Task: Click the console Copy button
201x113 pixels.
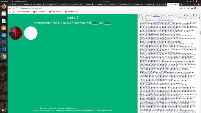Action: click(172, 20)
